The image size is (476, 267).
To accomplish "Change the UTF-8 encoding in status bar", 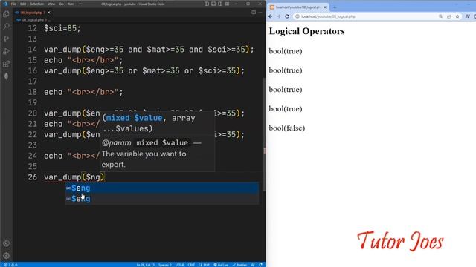I will tap(179, 265).
